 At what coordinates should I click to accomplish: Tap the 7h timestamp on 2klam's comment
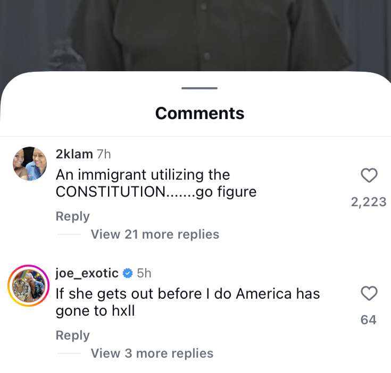(x=104, y=154)
